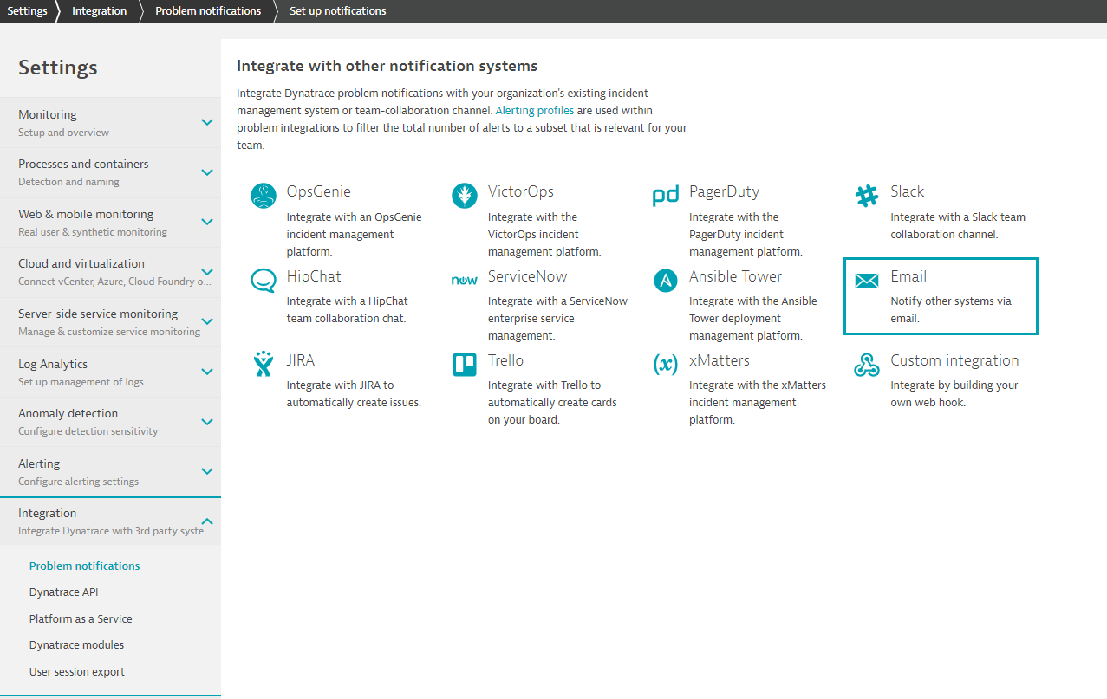Viewport: 1107px width, 699px height.
Task: Expand Log Analytics chevron
Action: 207,372
